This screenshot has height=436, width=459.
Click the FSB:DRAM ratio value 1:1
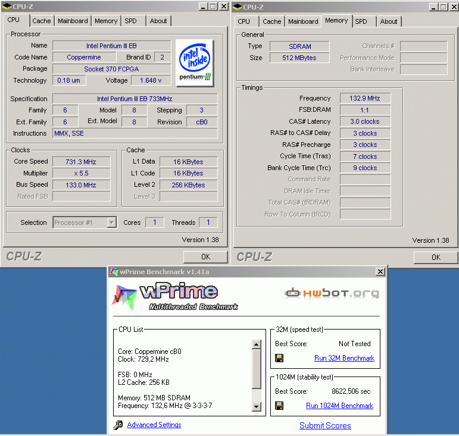[365, 110]
